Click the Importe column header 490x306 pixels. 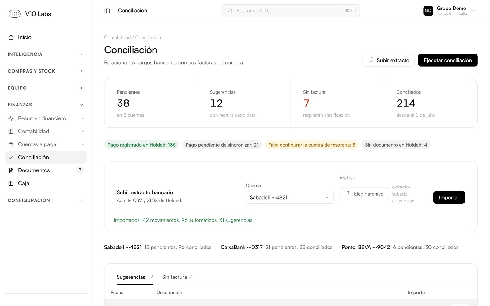tap(416, 293)
